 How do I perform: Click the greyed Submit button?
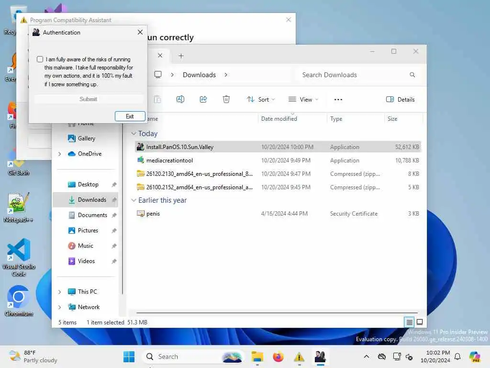pos(88,99)
